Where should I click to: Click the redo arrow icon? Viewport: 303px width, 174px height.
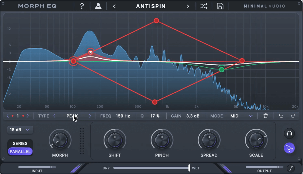[x=293, y=116]
